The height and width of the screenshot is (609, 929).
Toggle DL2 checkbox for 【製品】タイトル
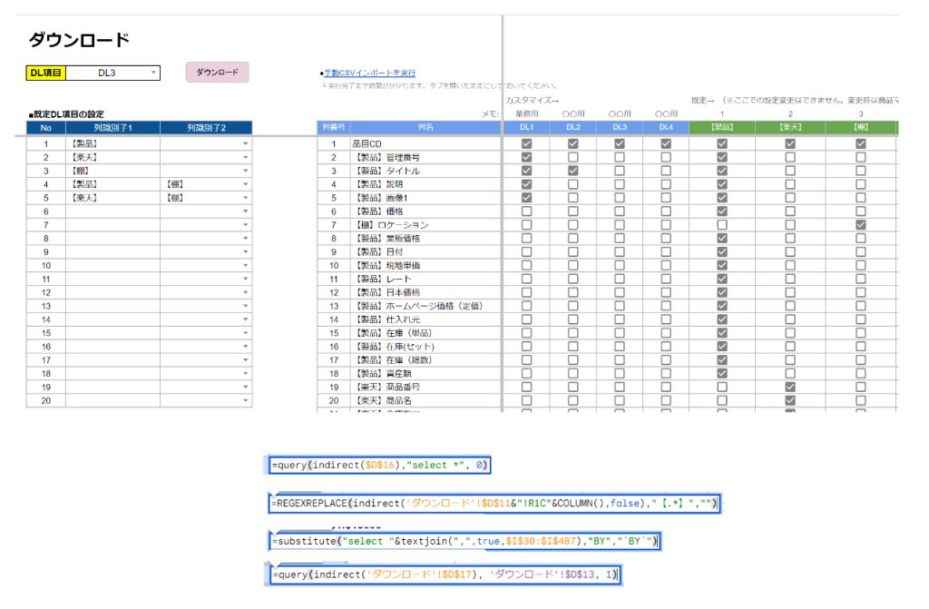(572, 171)
